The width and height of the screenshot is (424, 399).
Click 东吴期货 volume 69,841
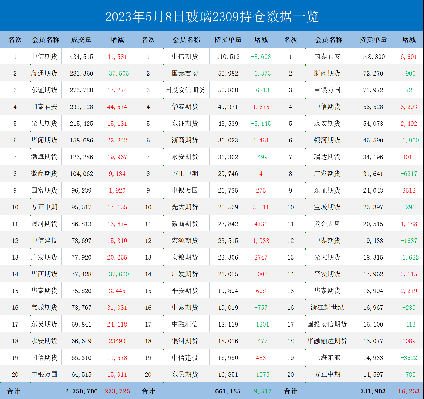click(82, 324)
